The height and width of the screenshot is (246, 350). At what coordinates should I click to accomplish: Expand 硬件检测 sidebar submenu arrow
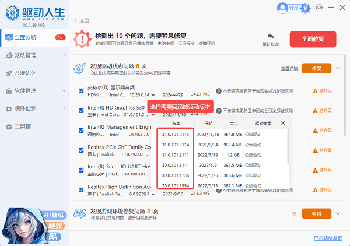point(64,108)
